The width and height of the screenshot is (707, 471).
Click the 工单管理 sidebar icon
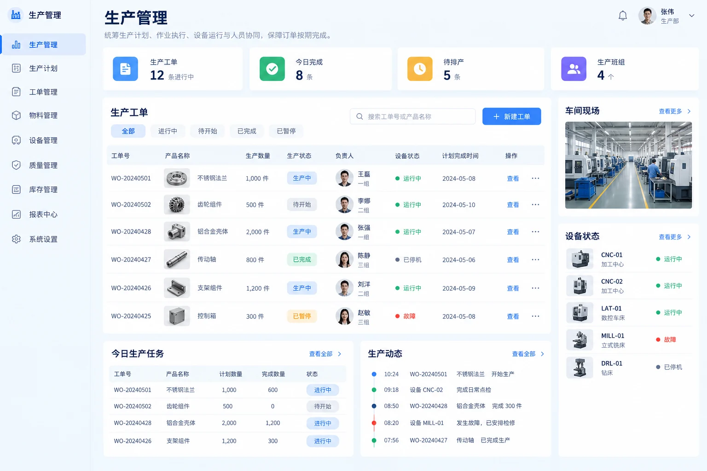16,92
